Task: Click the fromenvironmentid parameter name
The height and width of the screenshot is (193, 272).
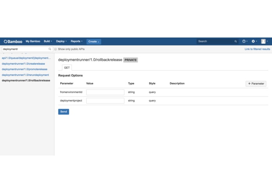Action: [71, 92]
